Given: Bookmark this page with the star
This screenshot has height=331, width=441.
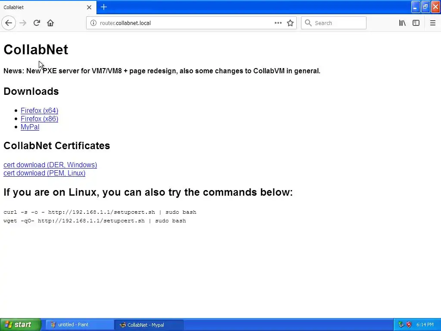Looking at the screenshot, I should 290,23.
